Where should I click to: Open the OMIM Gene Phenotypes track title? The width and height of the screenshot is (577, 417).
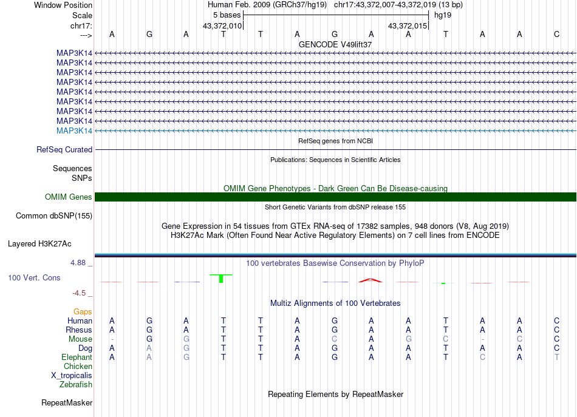click(335, 188)
